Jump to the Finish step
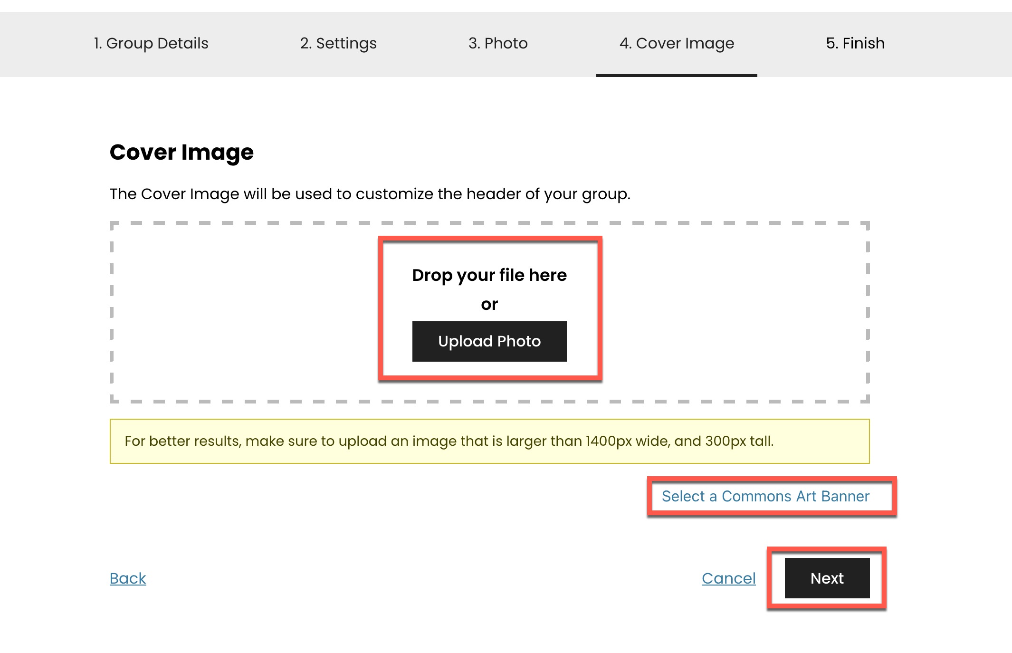This screenshot has width=1012, height=653. [x=855, y=43]
